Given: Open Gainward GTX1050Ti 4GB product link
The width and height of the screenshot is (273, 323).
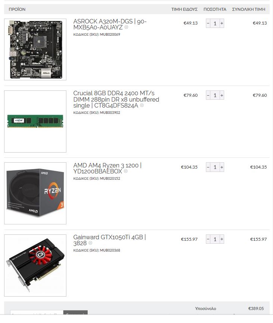Looking at the screenshot, I should 109,240.
